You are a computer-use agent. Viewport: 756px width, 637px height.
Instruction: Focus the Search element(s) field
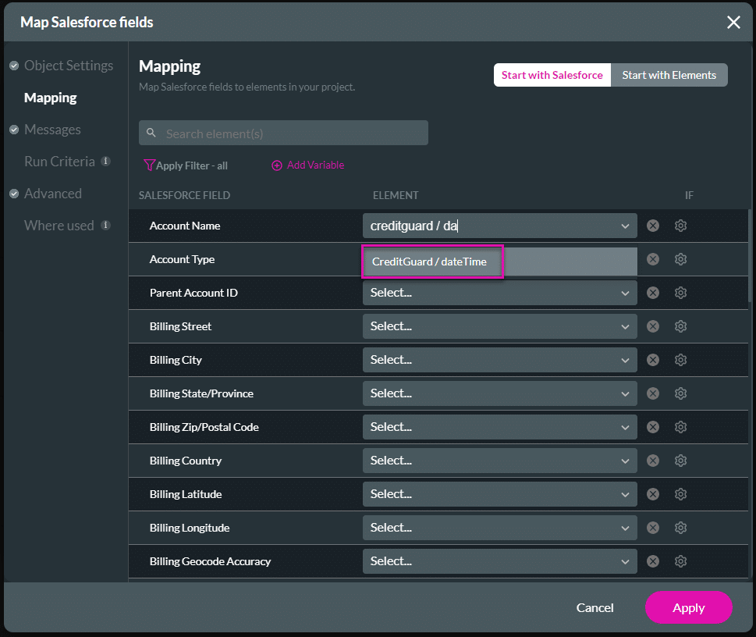click(x=283, y=133)
